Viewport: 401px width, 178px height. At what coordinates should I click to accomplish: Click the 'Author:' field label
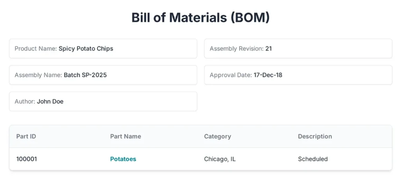click(x=25, y=101)
